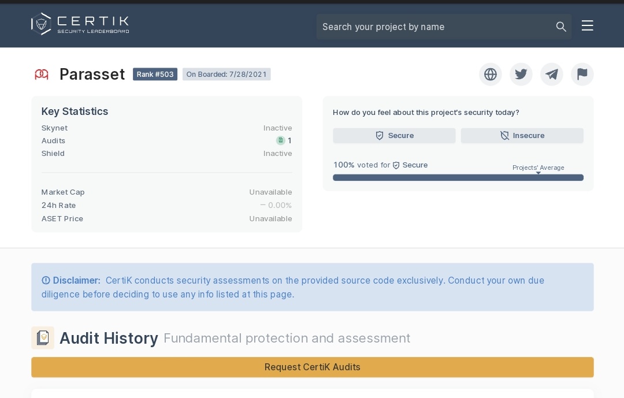624x398 pixels.
Task: Click the Shield label
Action: (53, 153)
